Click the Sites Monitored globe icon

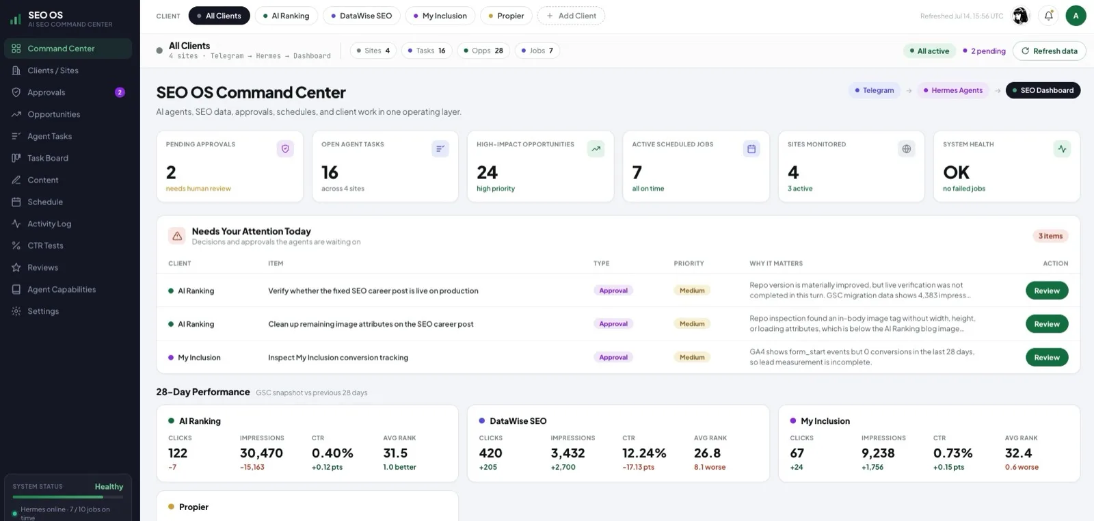[907, 148]
